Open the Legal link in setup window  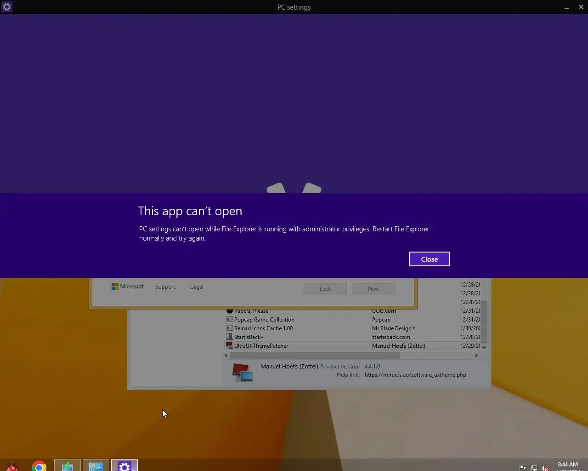(197, 287)
